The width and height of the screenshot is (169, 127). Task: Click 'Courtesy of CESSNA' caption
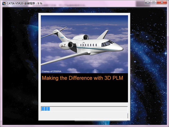click(x=52, y=71)
